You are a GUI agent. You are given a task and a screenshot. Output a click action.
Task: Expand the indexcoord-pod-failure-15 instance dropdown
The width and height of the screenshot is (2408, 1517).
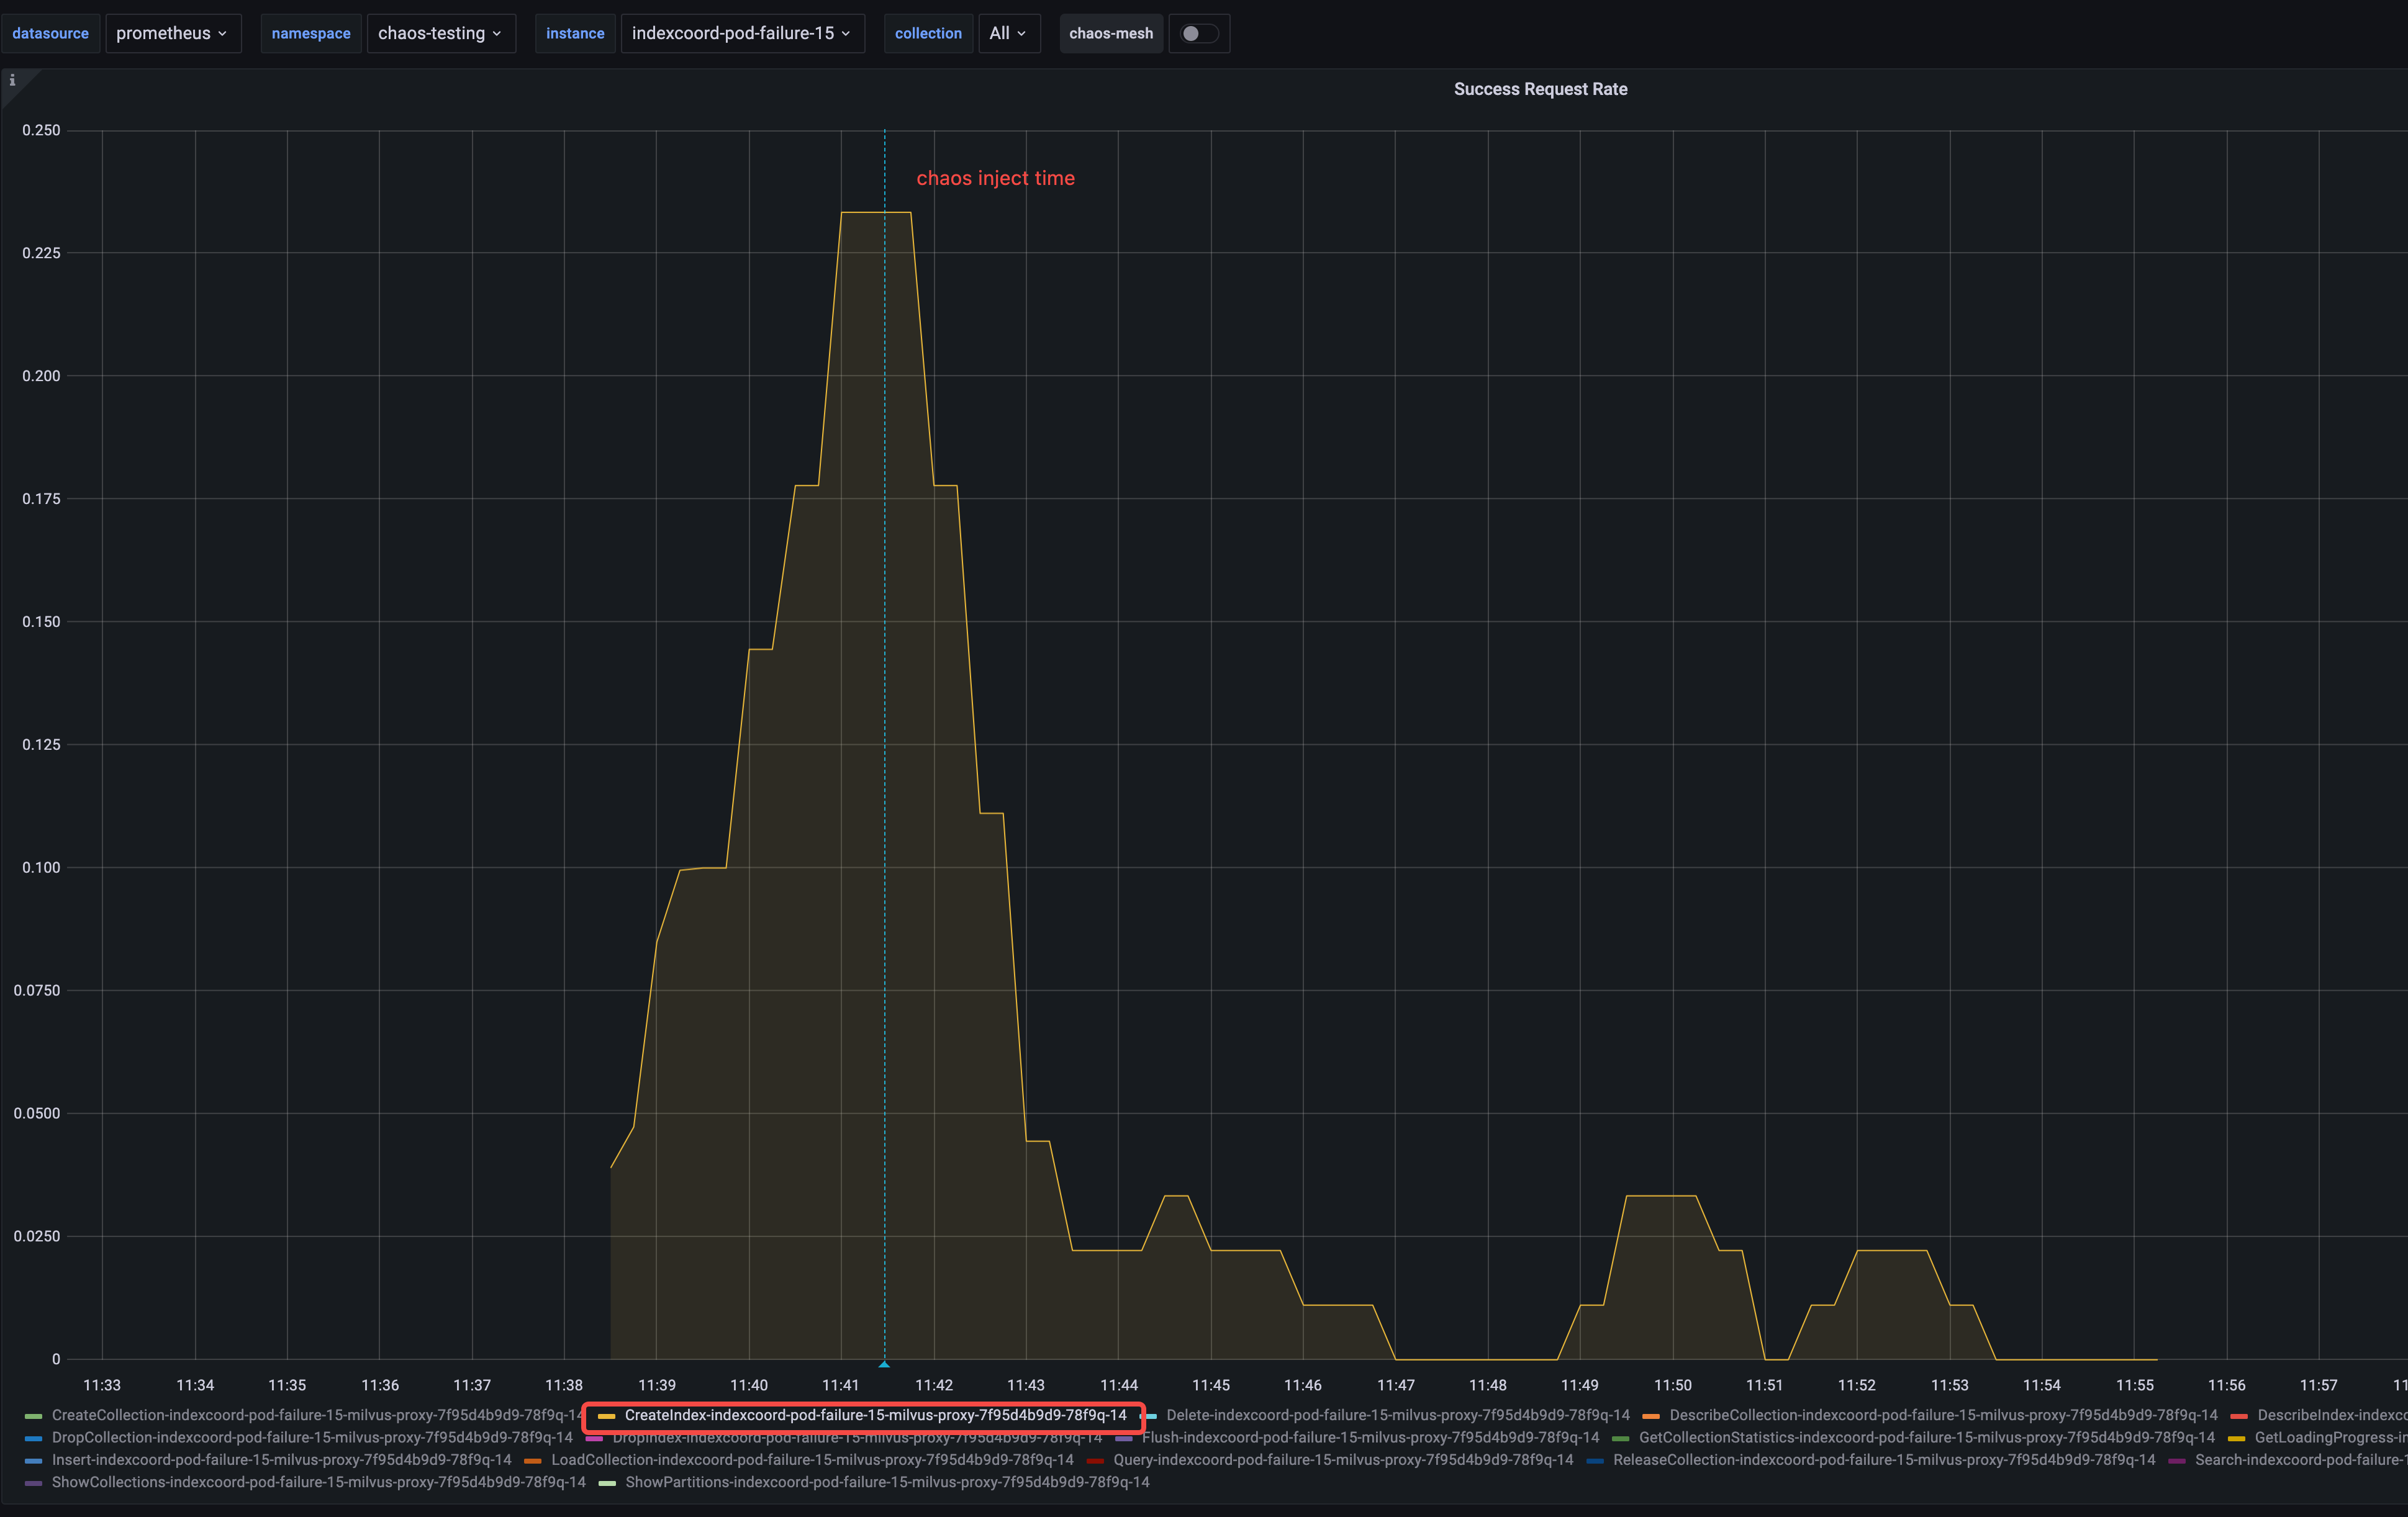[741, 33]
